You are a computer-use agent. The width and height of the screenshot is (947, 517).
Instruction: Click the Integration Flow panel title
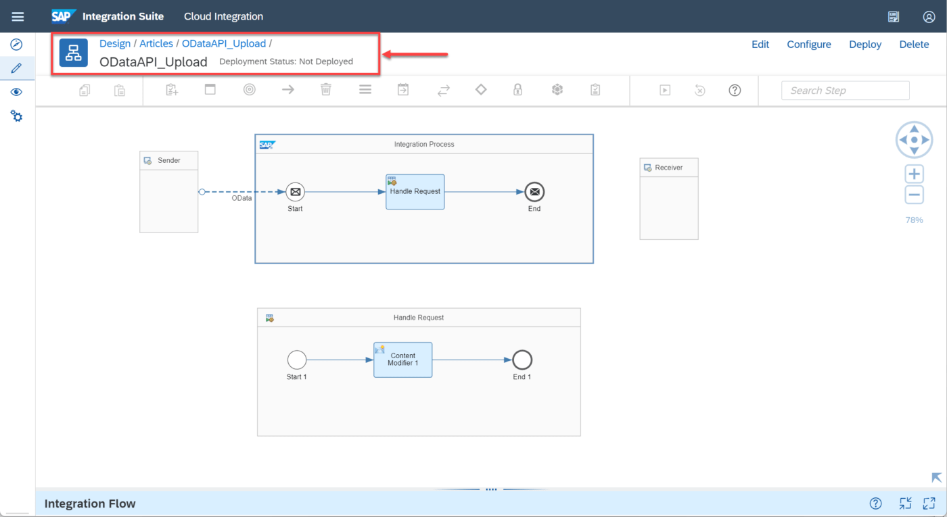coord(90,503)
